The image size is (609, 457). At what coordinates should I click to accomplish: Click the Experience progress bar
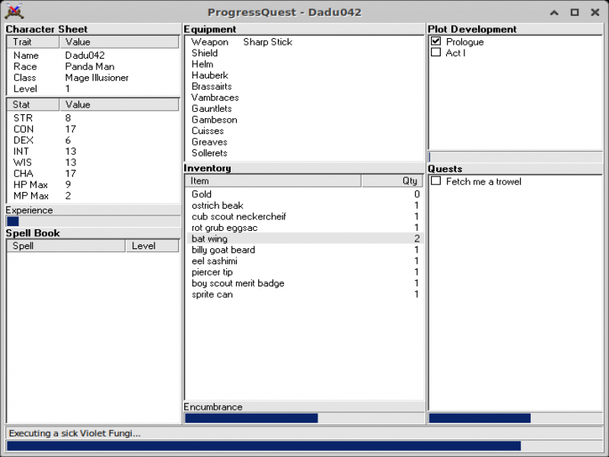point(93,221)
